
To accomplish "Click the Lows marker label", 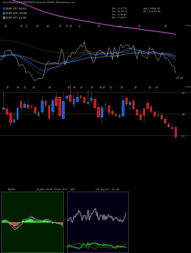I will coord(188,87).
